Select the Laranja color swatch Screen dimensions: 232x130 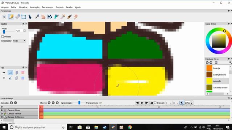coord(209,68)
